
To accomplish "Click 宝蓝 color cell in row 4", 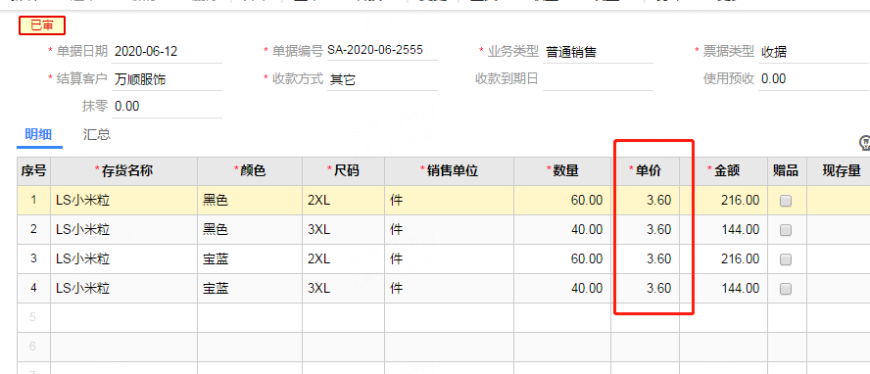I will (x=250, y=288).
